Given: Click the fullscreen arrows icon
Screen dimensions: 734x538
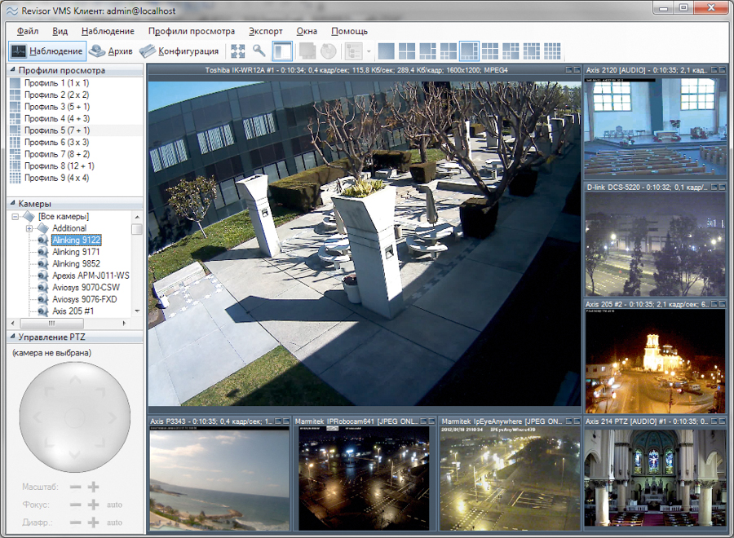Looking at the screenshot, I should (x=238, y=51).
